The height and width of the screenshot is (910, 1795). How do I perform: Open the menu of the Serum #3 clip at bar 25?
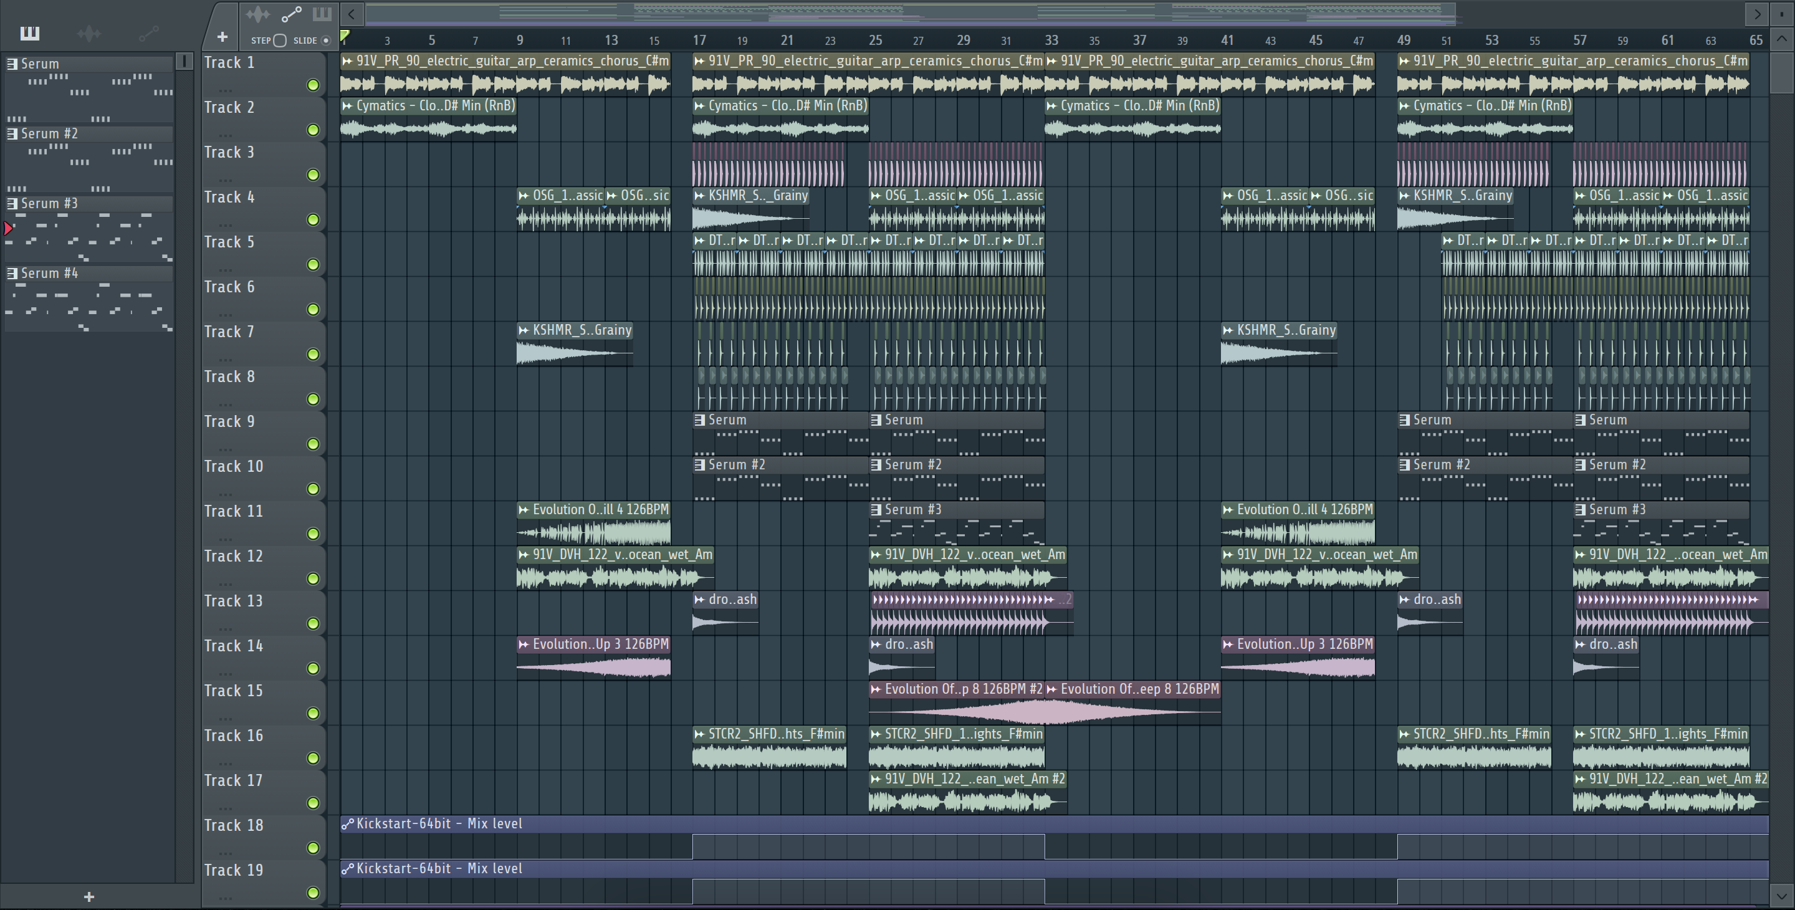tap(876, 510)
